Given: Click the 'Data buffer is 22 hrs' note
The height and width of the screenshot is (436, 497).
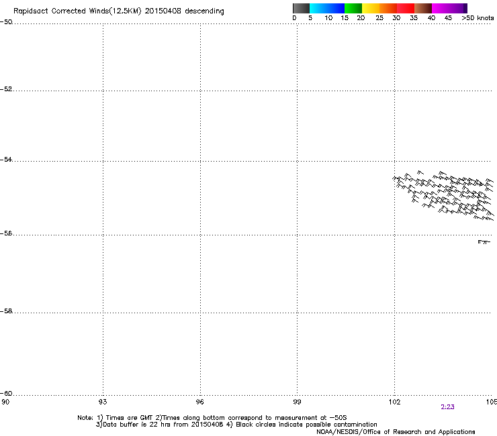Looking at the screenshot, I should [236, 425].
